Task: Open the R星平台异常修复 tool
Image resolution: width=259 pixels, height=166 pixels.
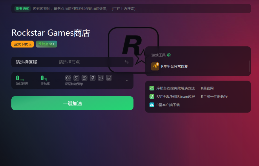Action: click(170, 66)
